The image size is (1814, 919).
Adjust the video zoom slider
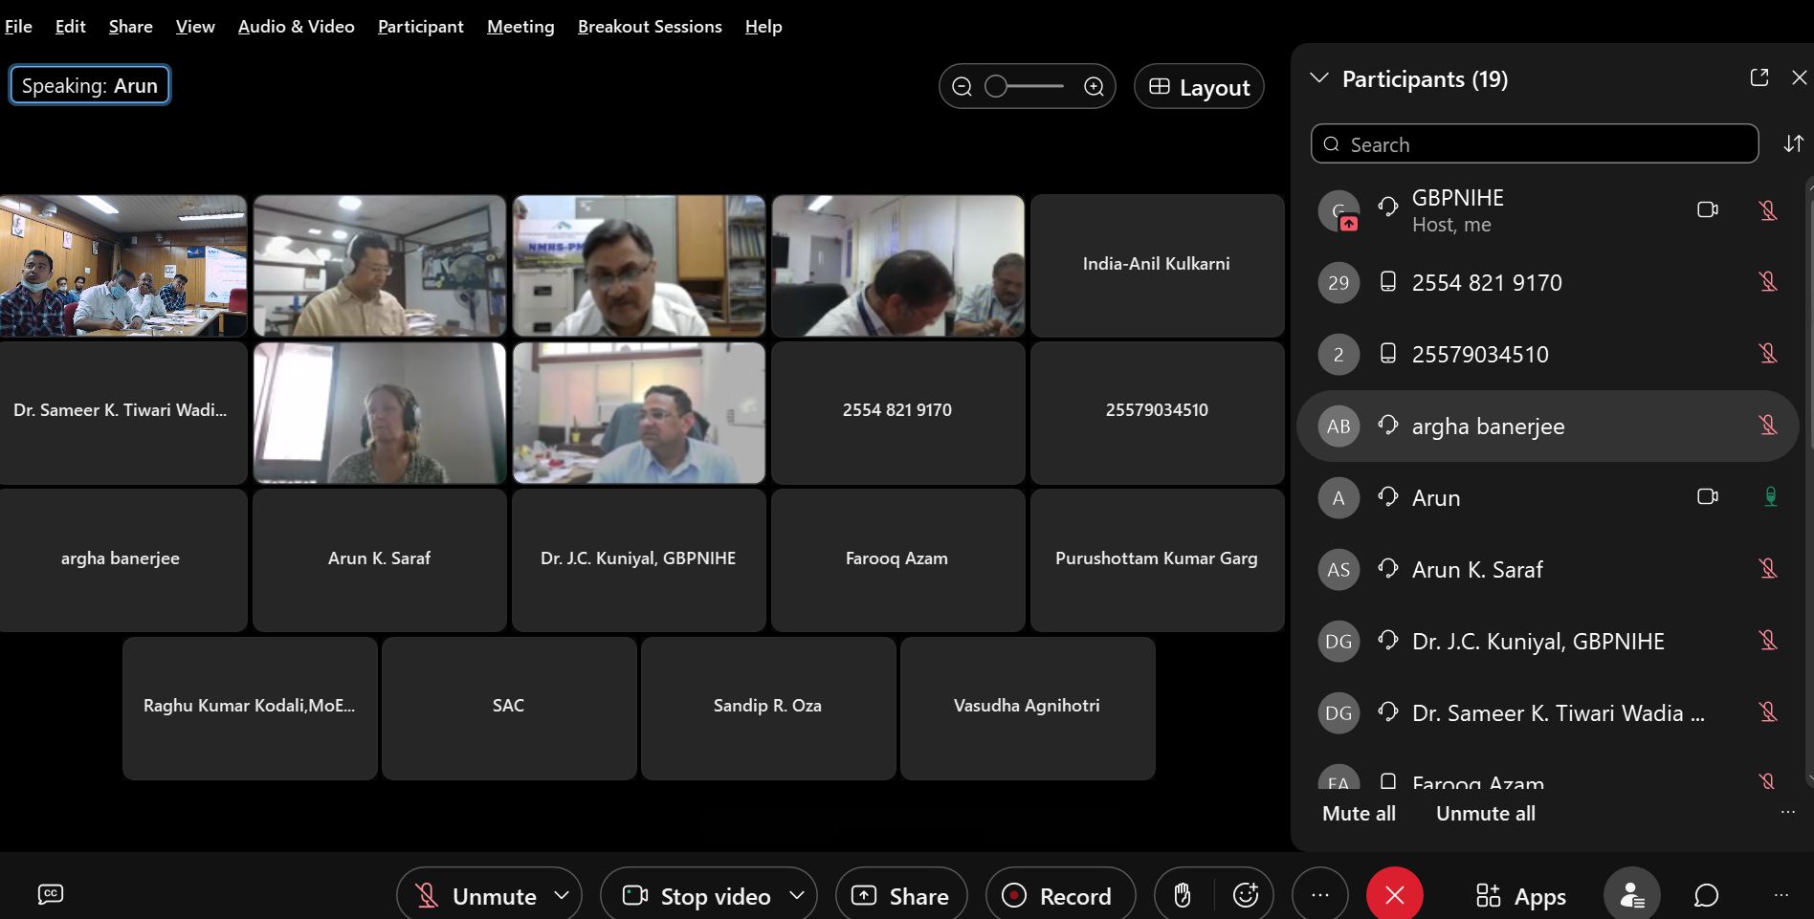(x=997, y=87)
